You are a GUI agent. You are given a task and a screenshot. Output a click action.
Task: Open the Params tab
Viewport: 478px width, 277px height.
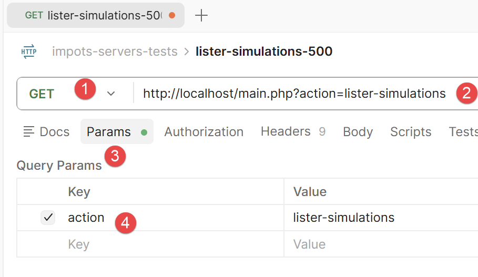click(117, 131)
